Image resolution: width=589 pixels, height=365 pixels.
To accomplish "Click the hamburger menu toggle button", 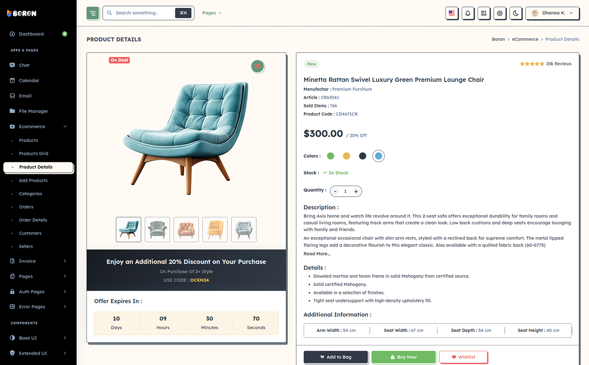I will [93, 13].
